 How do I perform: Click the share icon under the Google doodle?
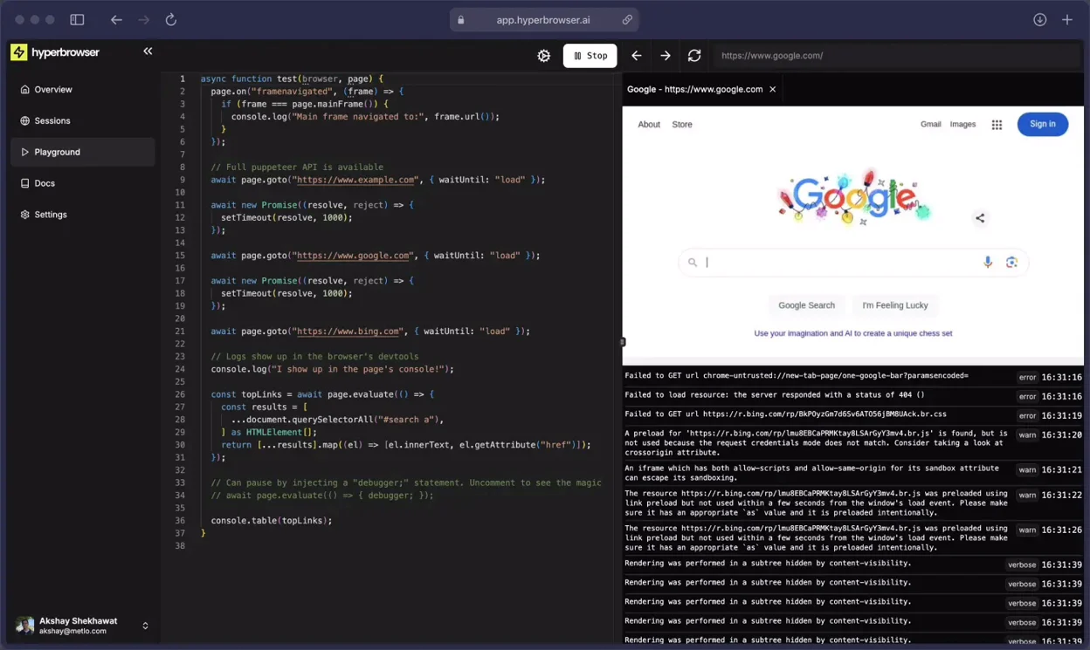tap(980, 219)
